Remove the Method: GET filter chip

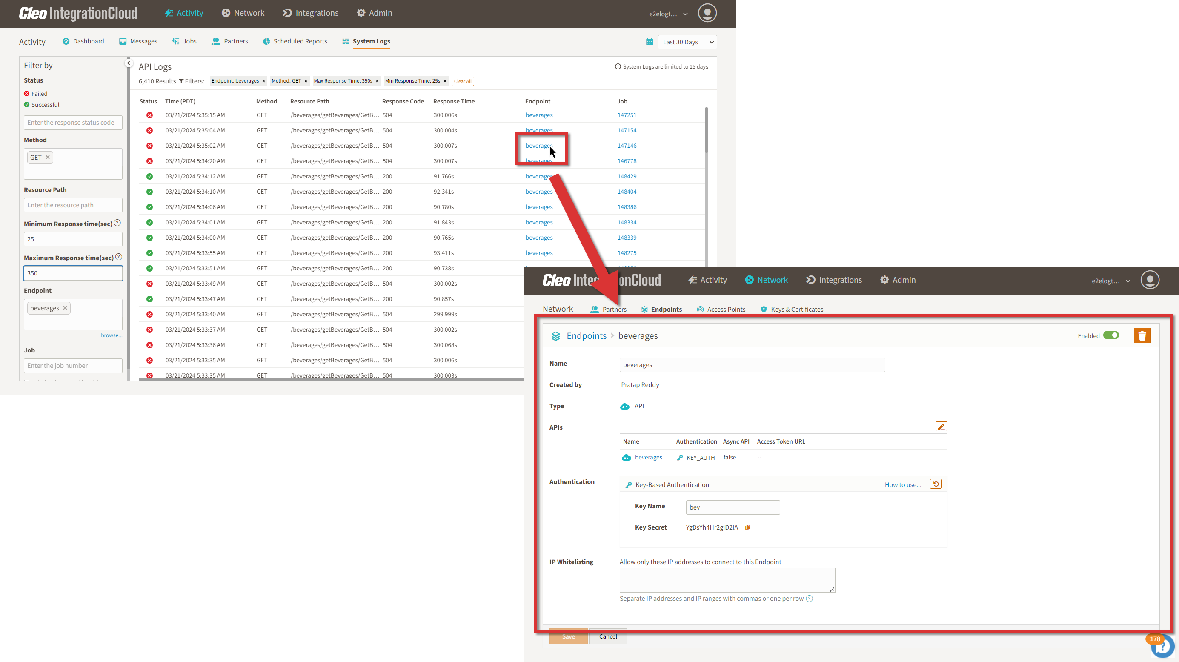point(306,81)
